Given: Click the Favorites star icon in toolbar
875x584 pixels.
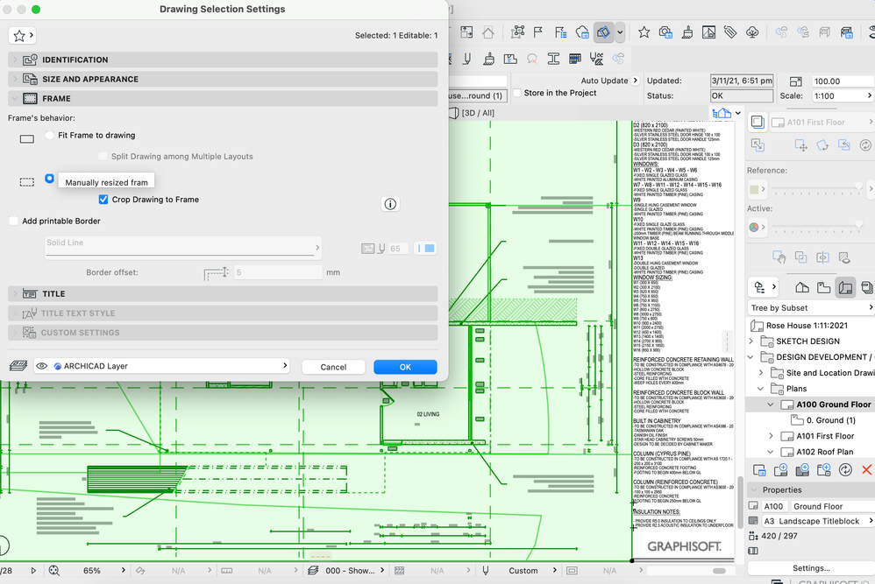Looking at the screenshot, I should click(x=644, y=32).
